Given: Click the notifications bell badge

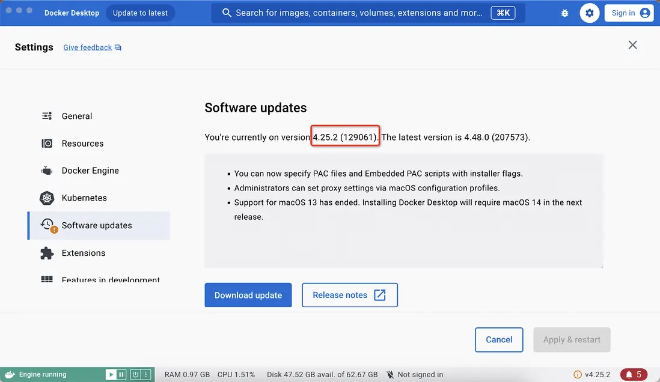Looking at the screenshot, I should pos(634,375).
